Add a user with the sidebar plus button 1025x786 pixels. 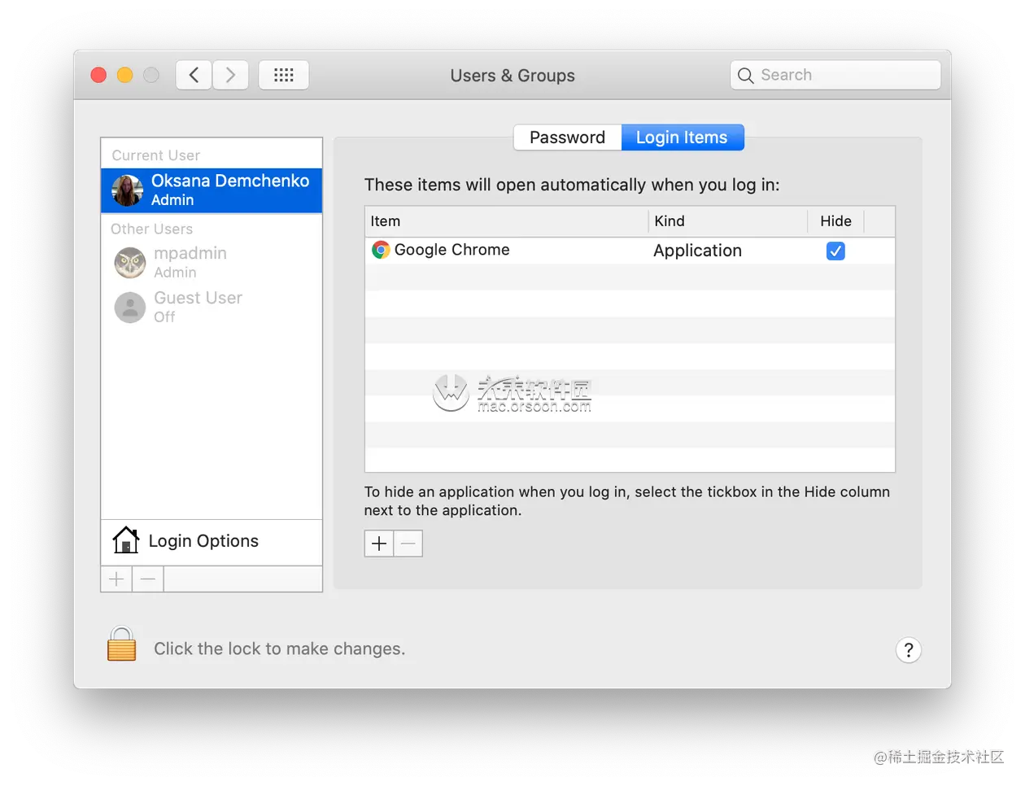point(117,579)
